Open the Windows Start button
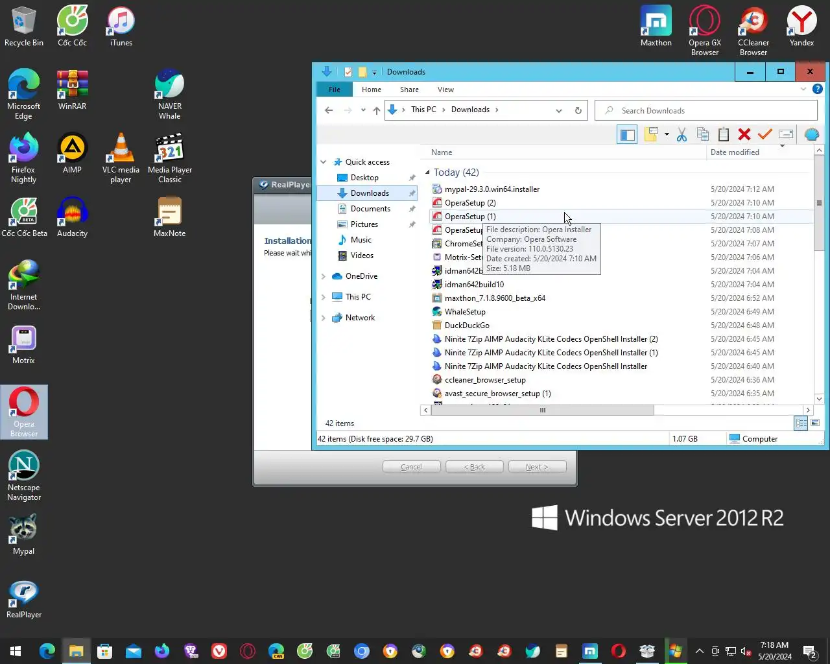830x664 pixels. pyautogui.click(x=16, y=651)
